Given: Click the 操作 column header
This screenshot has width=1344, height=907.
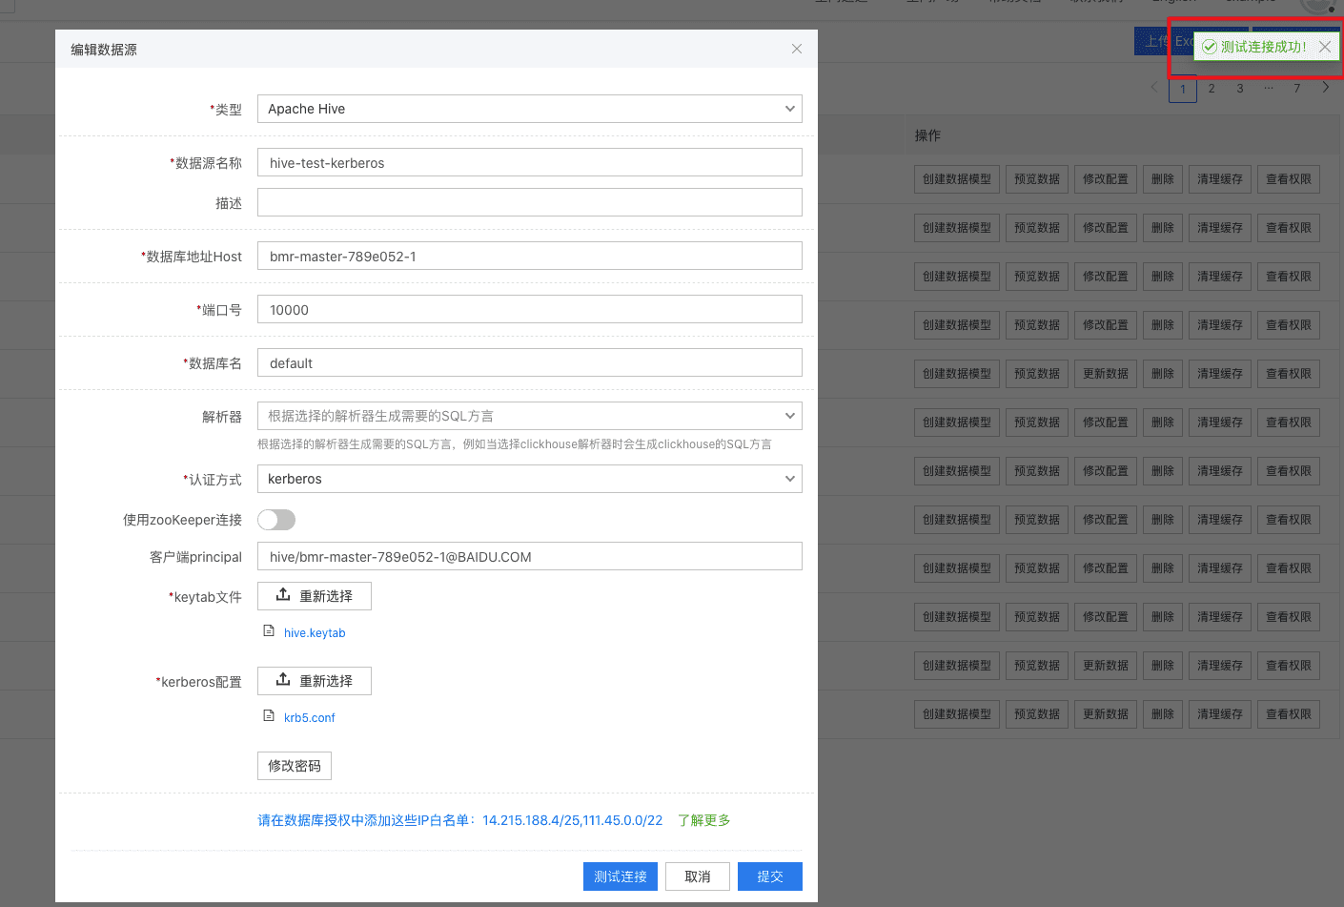Looking at the screenshot, I should (x=927, y=135).
